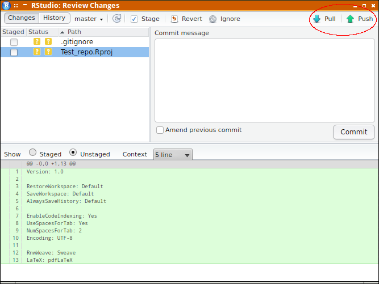Image resolution: width=379 pixels, height=284 pixels.
Task: Click the second status icon for .gitignore
Action: (x=48, y=41)
